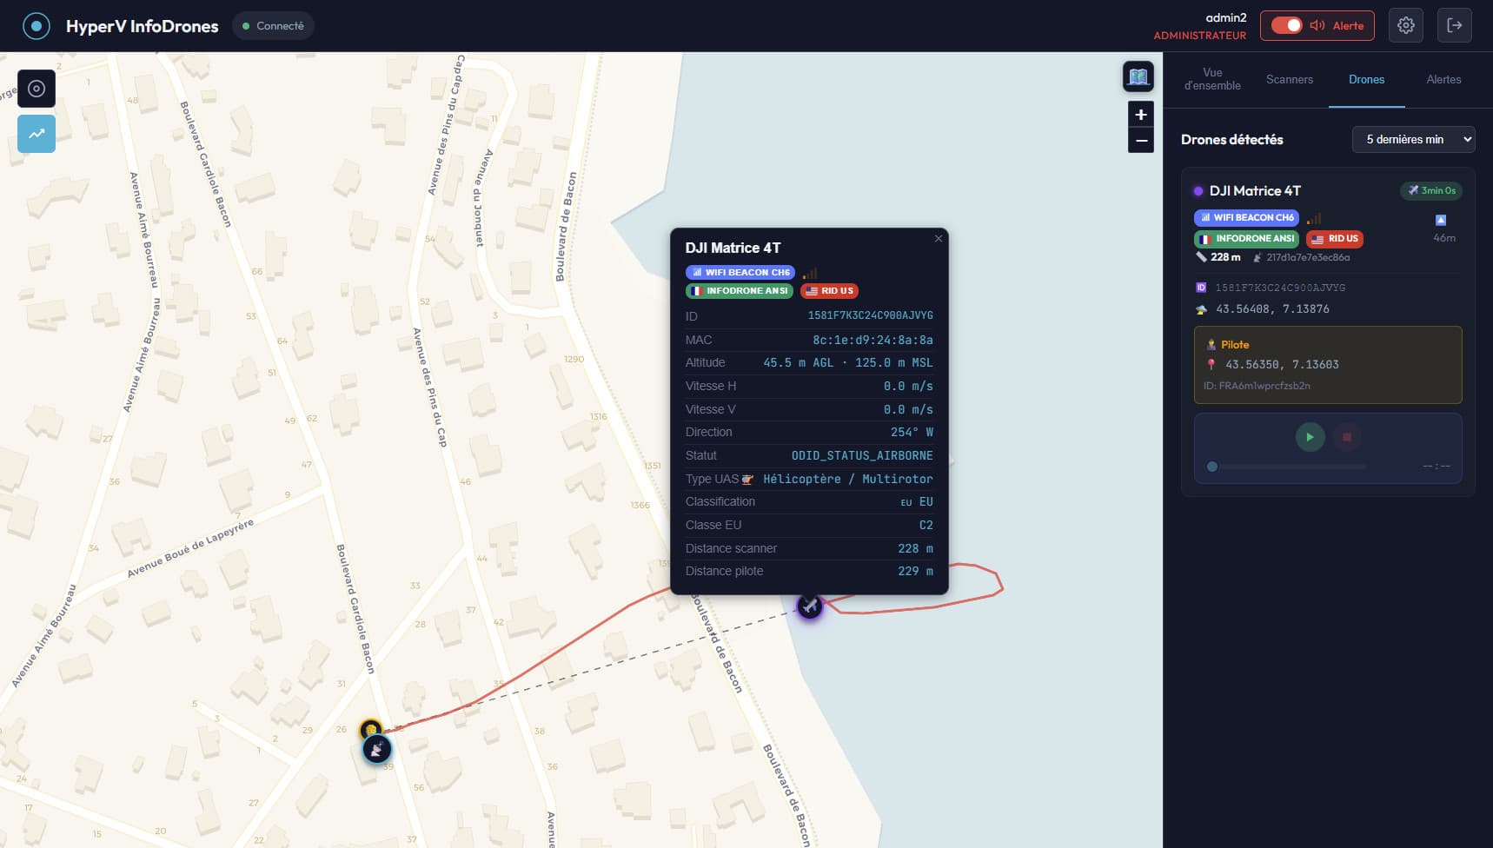Image resolution: width=1493 pixels, height=848 pixels.
Task: Close the DJI Matrice 4T popup
Action: [939, 239]
